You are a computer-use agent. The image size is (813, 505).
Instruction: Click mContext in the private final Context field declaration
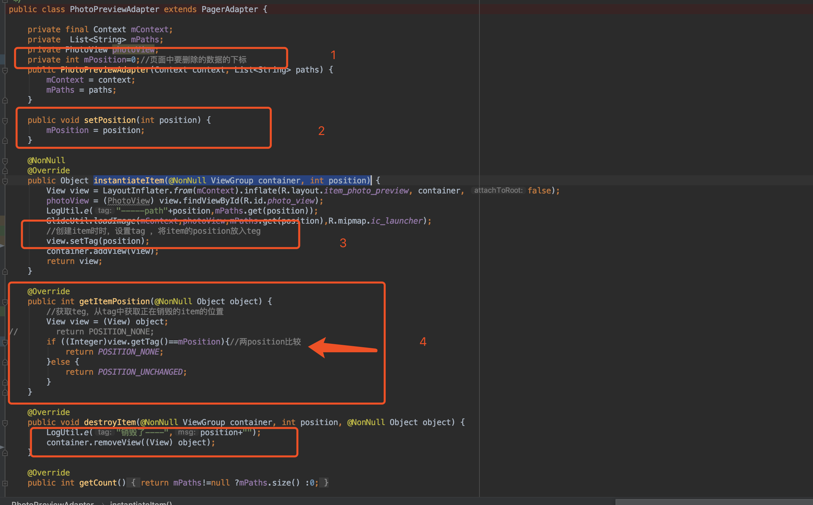tap(149, 29)
